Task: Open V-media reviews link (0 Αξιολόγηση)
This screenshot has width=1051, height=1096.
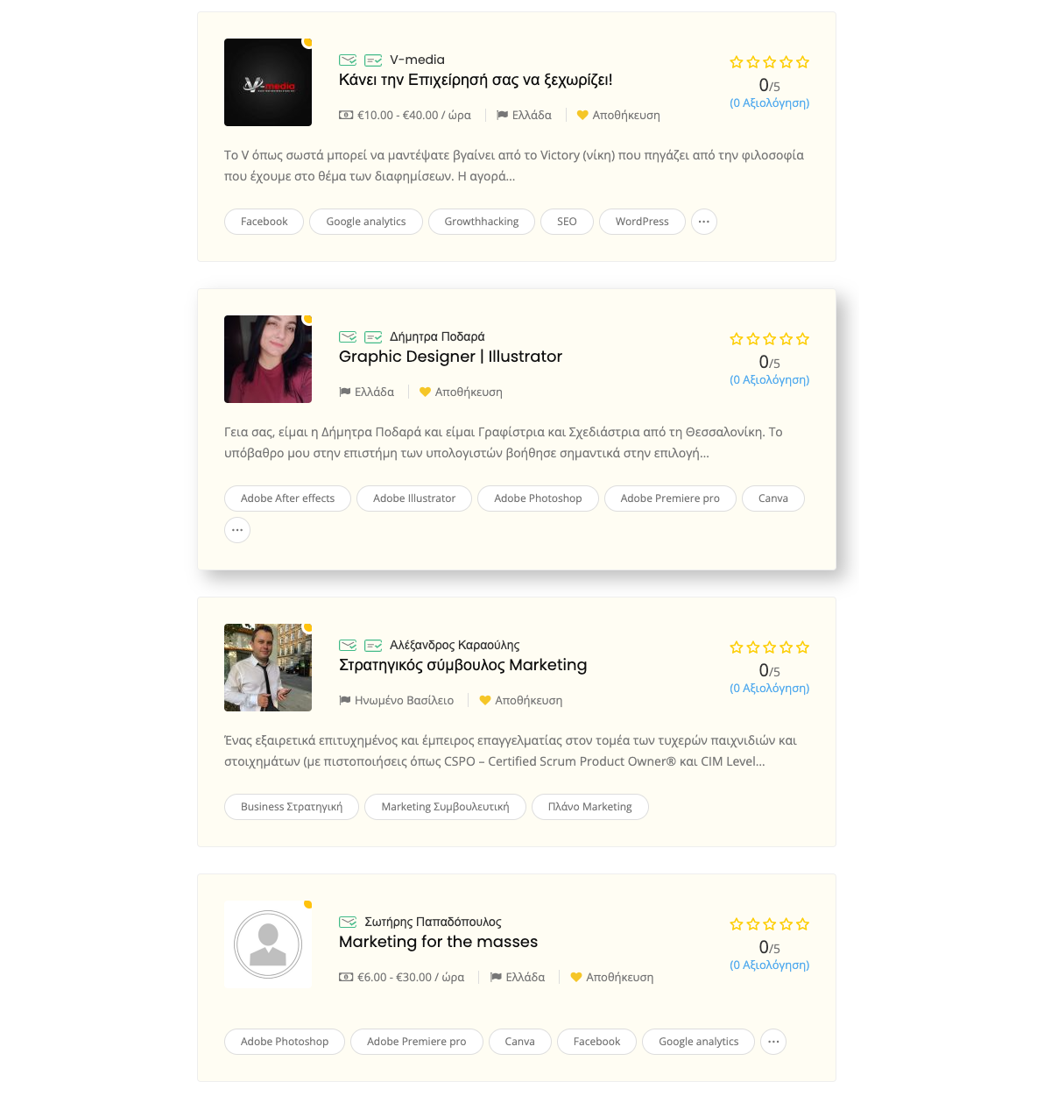Action: pos(770,103)
